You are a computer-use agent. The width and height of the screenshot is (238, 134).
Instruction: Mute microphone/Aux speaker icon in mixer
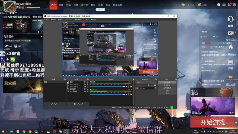(127, 94)
